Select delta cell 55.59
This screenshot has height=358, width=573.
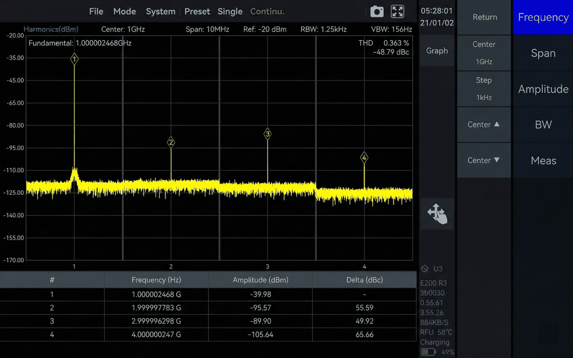click(364, 308)
